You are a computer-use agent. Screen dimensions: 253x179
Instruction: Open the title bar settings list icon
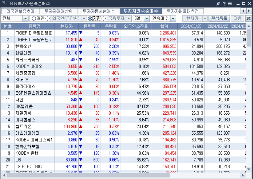coord(230,3)
